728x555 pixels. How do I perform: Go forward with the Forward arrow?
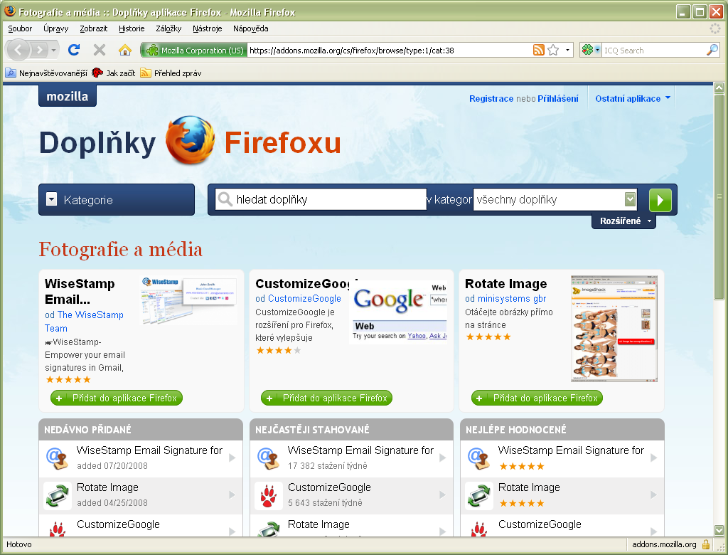tap(40, 50)
